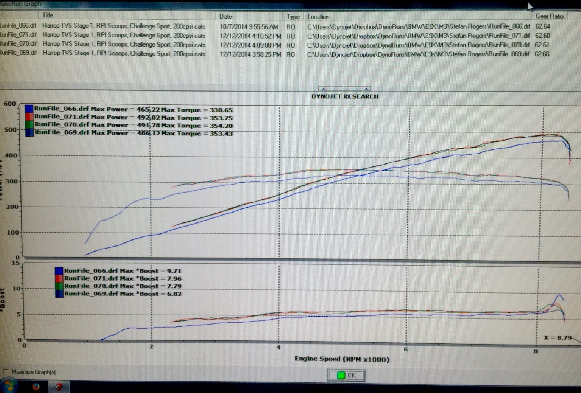Screen dimensions: 581x393
Task: Sort by the Gear Ratio column header
Action: click(549, 16)
